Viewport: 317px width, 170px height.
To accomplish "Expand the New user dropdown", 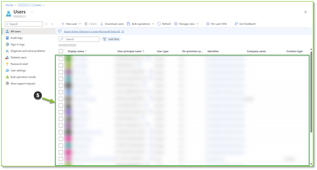I will point(80,24).
